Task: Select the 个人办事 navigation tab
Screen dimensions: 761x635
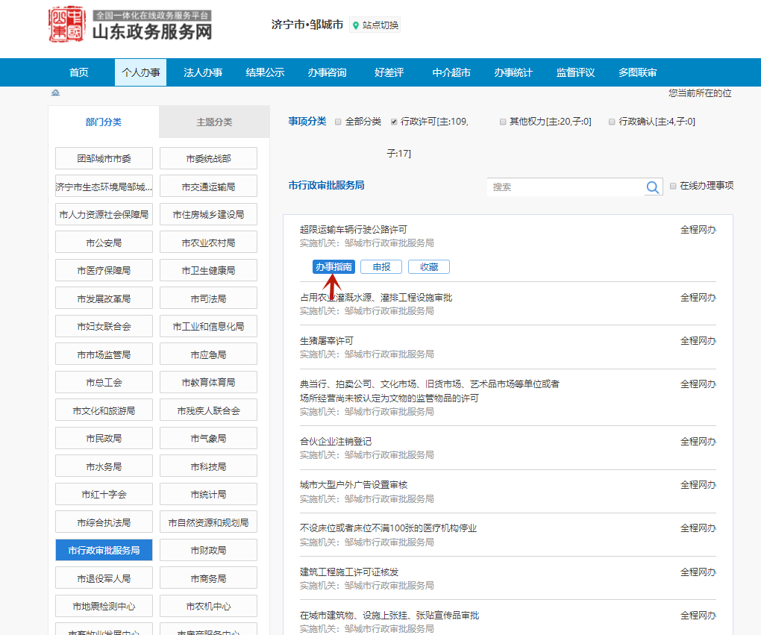Action: coord(141,72)
